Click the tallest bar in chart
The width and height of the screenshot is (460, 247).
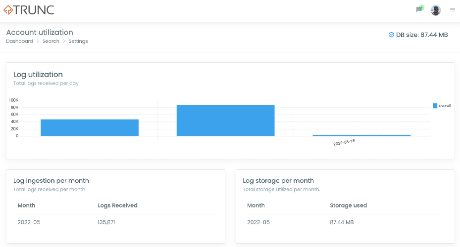(226, 121)
